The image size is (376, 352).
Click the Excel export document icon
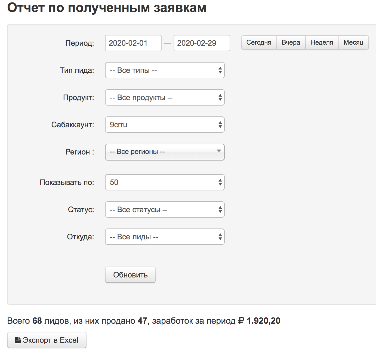pyautogui.click(x=18, y=340)
